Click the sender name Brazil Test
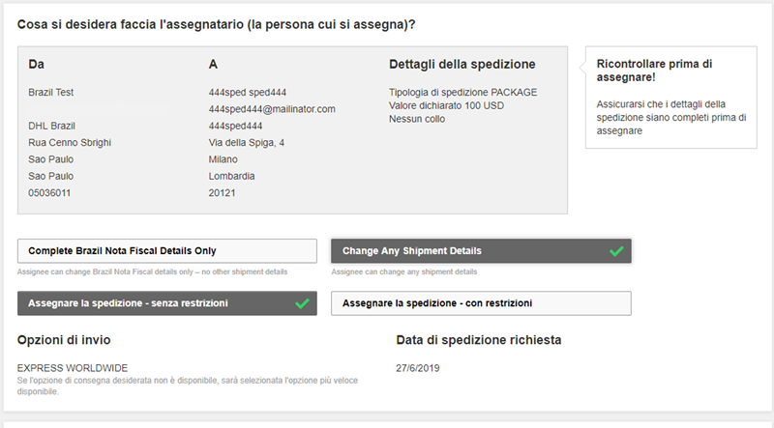This screenshot has width=774, height=428. [51, 92]
